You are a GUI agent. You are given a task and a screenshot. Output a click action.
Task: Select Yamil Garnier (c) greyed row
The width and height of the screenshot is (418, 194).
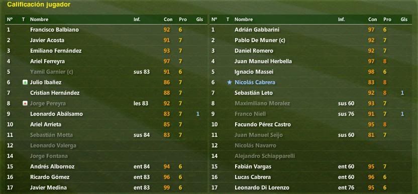click(106, 72)
